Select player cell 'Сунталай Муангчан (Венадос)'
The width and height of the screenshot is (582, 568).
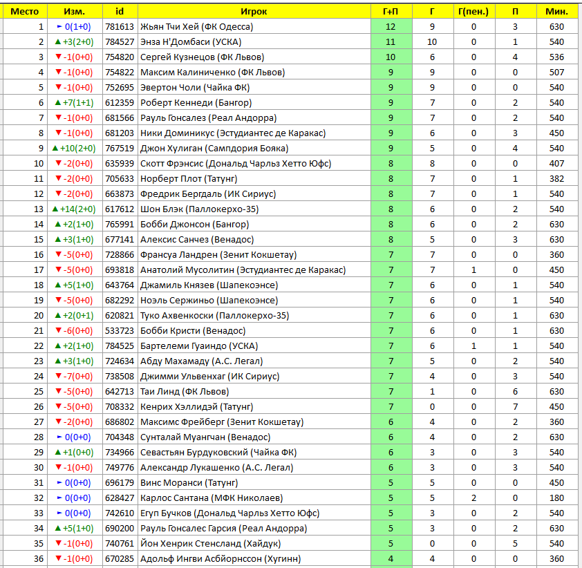254,437
